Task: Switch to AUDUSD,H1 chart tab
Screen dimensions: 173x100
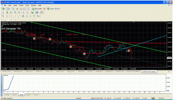Action: pos(110,72)
